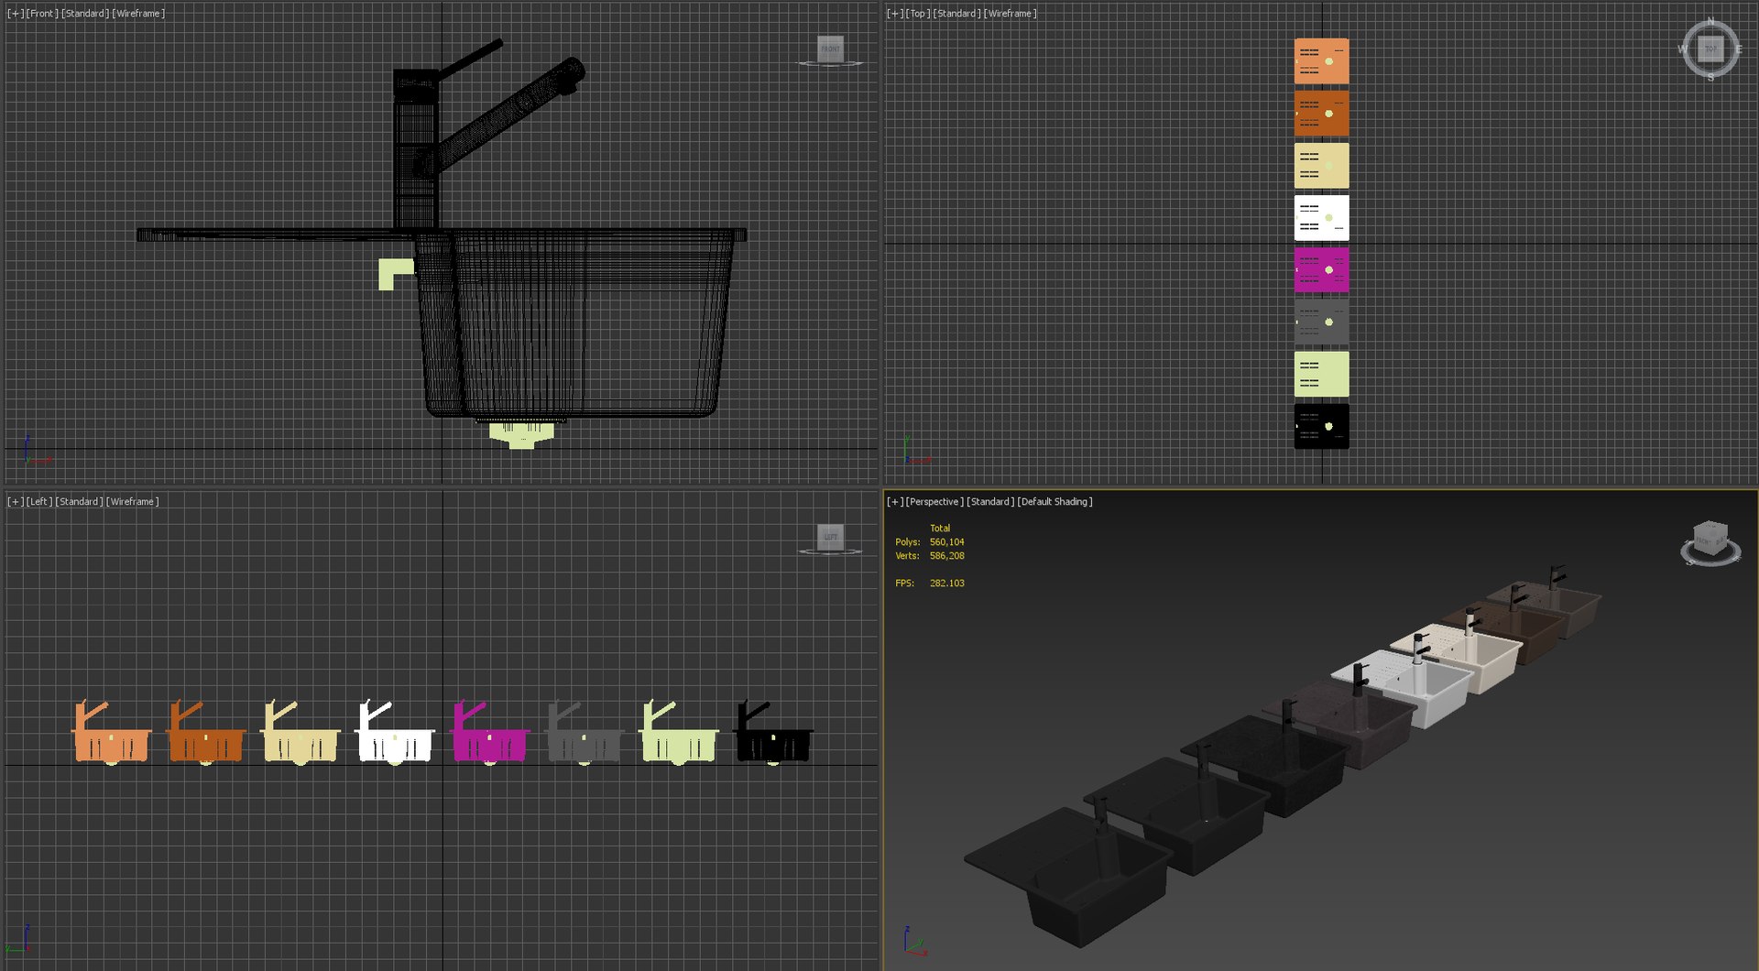1759x971 pixels.
Task: Click Polys count 560,104 statistic
Action: pos(930,542)
